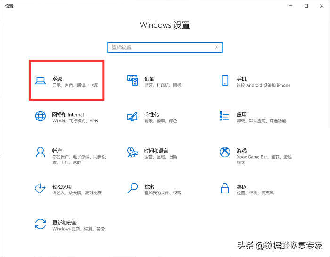The image size is (330, 257).
Task: Click the text 蓝牙、打印机、鼠标
Action: pos(163,85)
